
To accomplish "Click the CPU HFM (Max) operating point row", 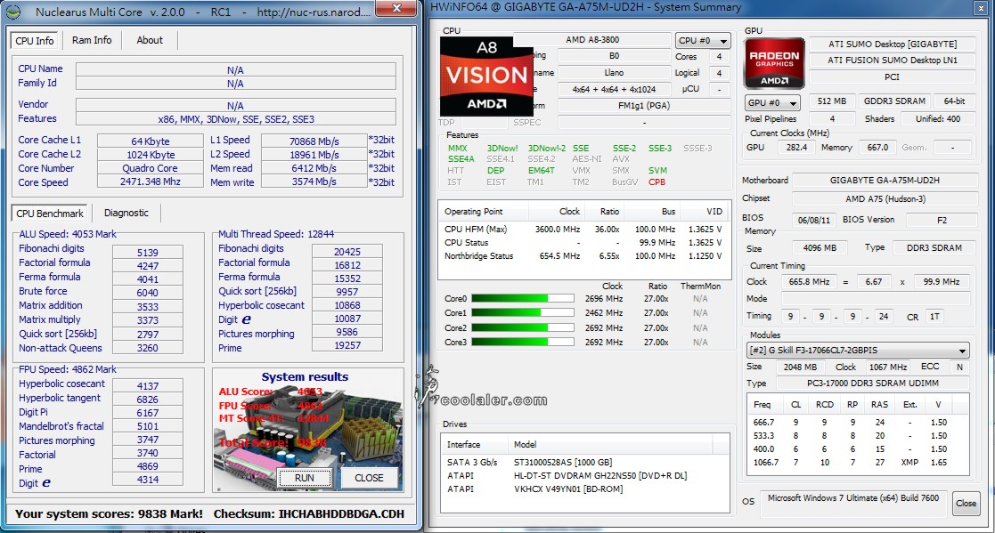I will click(583, 229).
